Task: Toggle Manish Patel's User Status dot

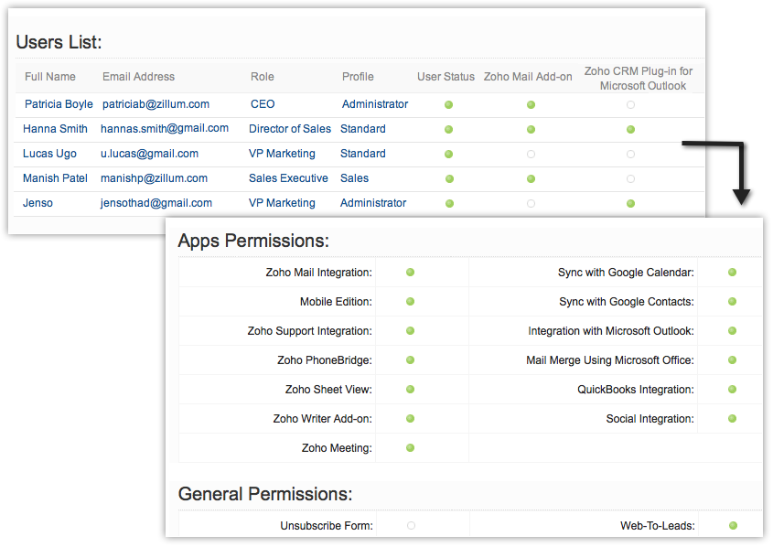Action: click(x=449, y=179)
